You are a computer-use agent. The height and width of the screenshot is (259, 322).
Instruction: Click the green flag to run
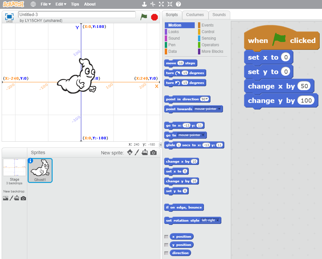click(144, 17)
